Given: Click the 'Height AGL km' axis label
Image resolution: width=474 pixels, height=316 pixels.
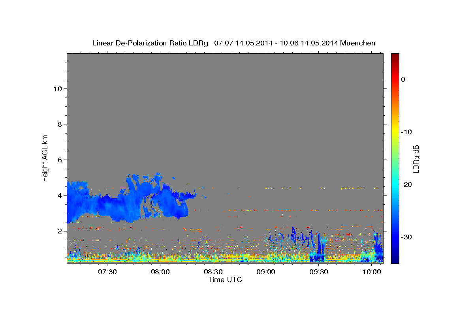Looking at the screenshot, I should (45, 158).
